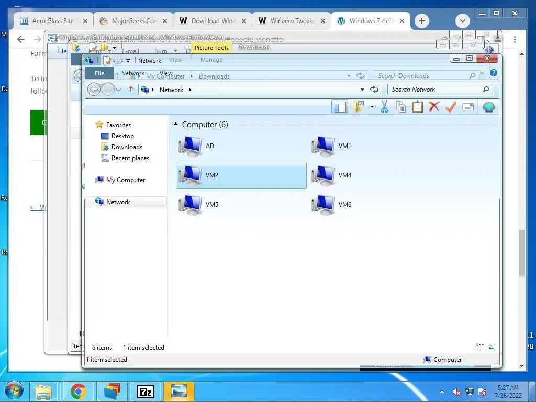
Task: Switch to details view icon in status bar
Action: [479, 347]
